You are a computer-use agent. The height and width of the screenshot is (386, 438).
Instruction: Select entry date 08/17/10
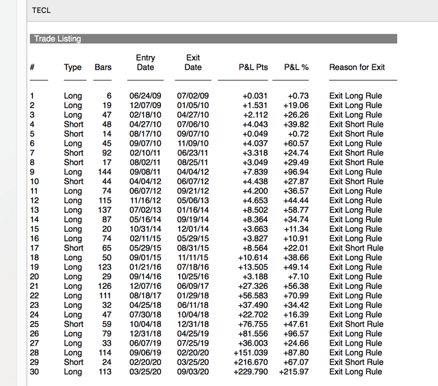[x=145, y=133]
